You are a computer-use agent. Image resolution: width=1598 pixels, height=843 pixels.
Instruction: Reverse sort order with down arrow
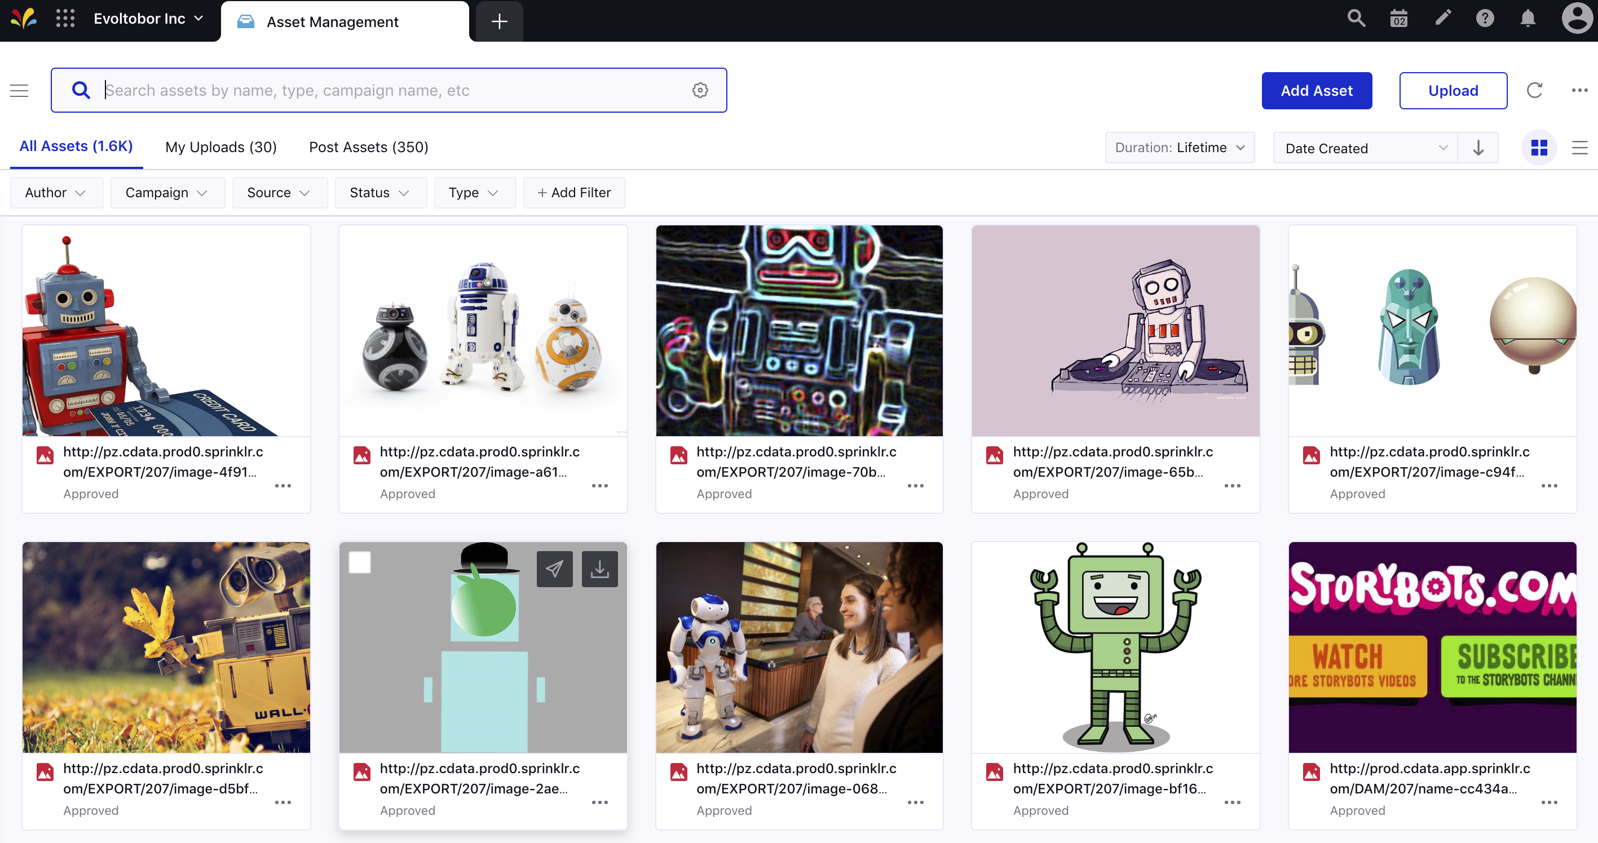[x=1478, y=148]
